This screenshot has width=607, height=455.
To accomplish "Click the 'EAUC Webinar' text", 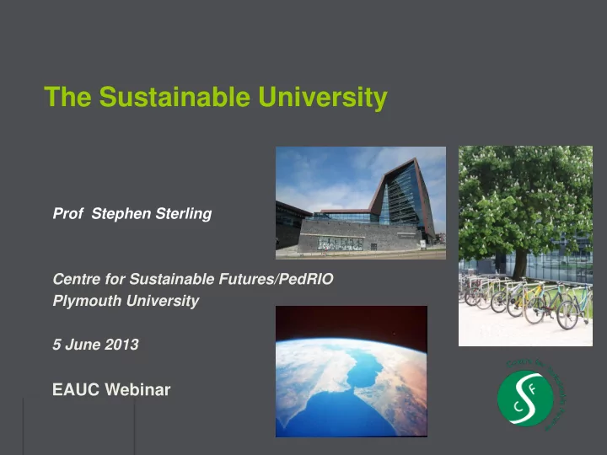I will [x=111, y=389].
